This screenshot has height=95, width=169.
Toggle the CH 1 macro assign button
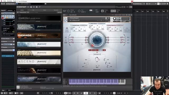pyautogui.click(x=90, y=50)
